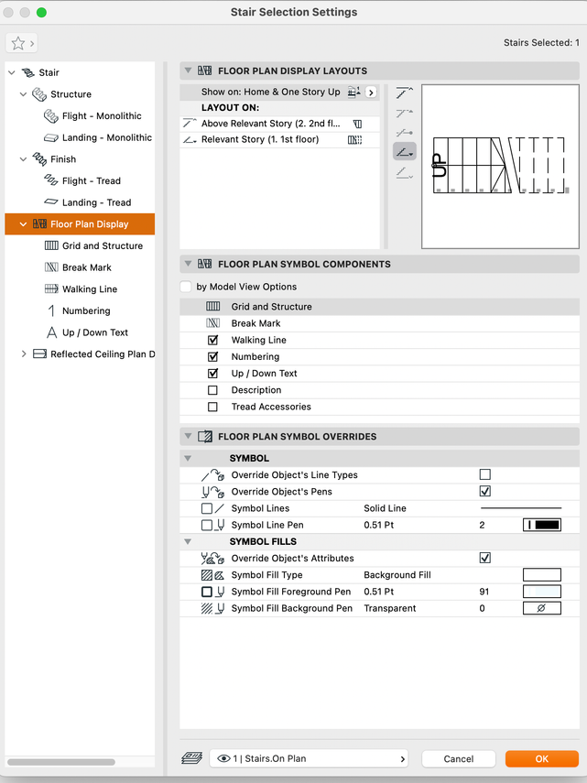Screen dimensions: 587x783
Task: Click the Relevant Story layout symbol icon
Action: click(x=355, y=140)
